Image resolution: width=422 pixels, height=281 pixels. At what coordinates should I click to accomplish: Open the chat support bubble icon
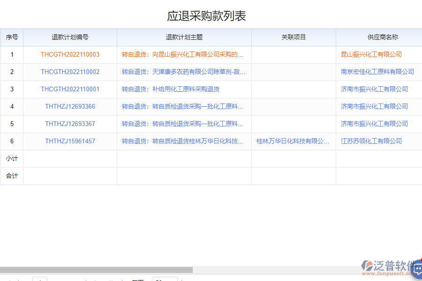[x=416, y=270]
